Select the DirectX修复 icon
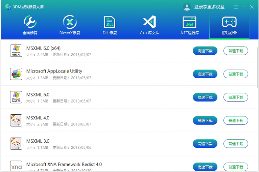 pyautogui.click(x=70, y=22)
